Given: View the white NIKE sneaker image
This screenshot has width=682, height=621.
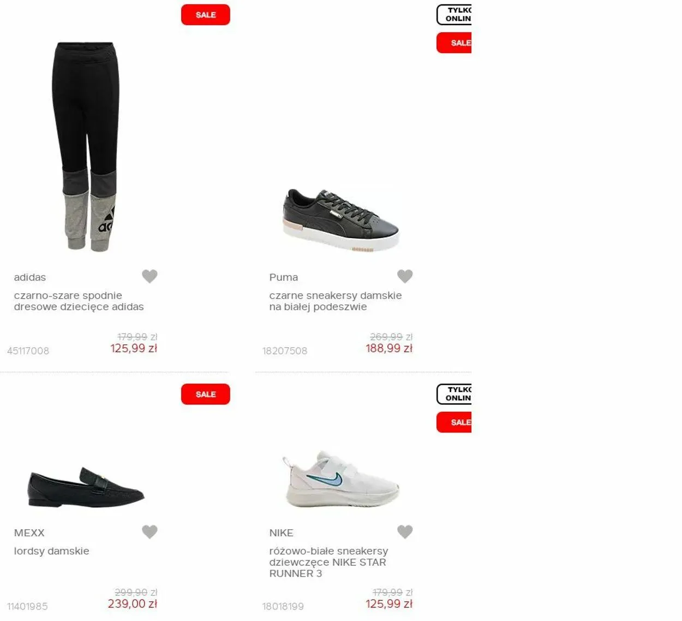Looking at the screenshot, I should 341,479.
